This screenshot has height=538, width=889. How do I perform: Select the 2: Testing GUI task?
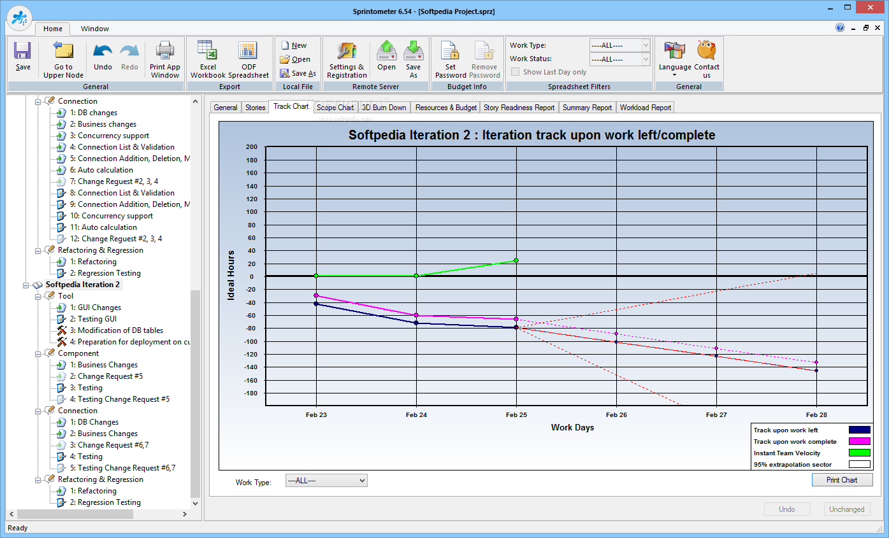tap(93, 319)
